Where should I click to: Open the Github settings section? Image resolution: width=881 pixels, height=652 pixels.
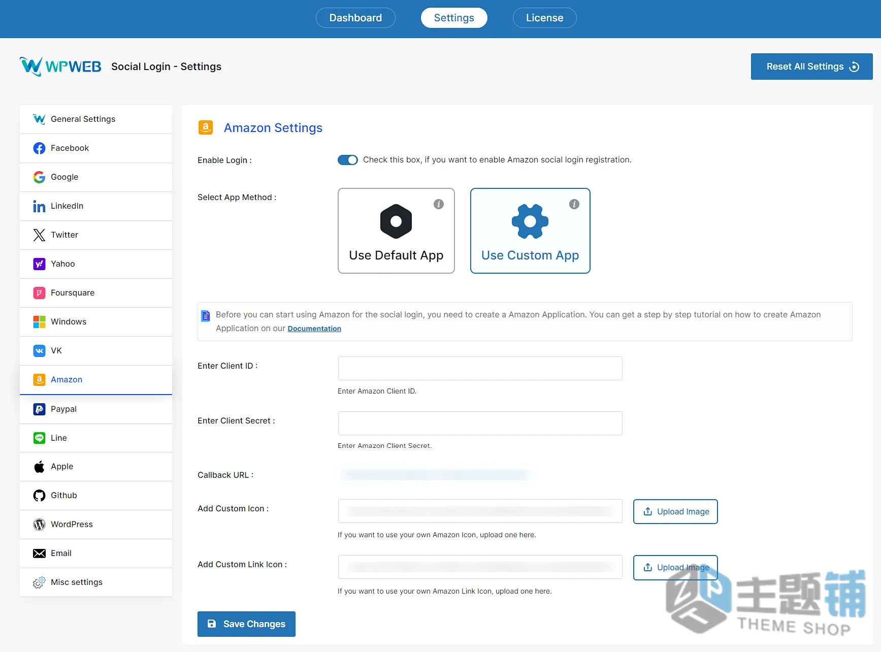click(96, 495)
